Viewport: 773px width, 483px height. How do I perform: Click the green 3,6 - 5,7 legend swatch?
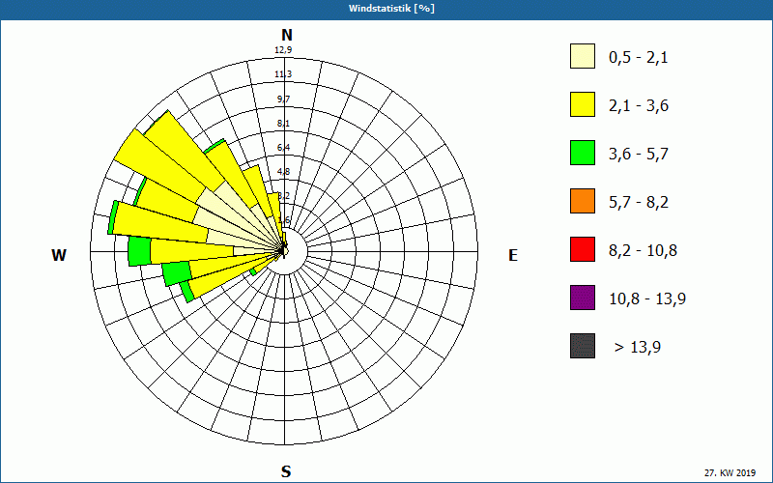click(583, 153)
